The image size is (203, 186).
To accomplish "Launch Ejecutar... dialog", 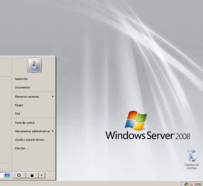I will (21, 148).
